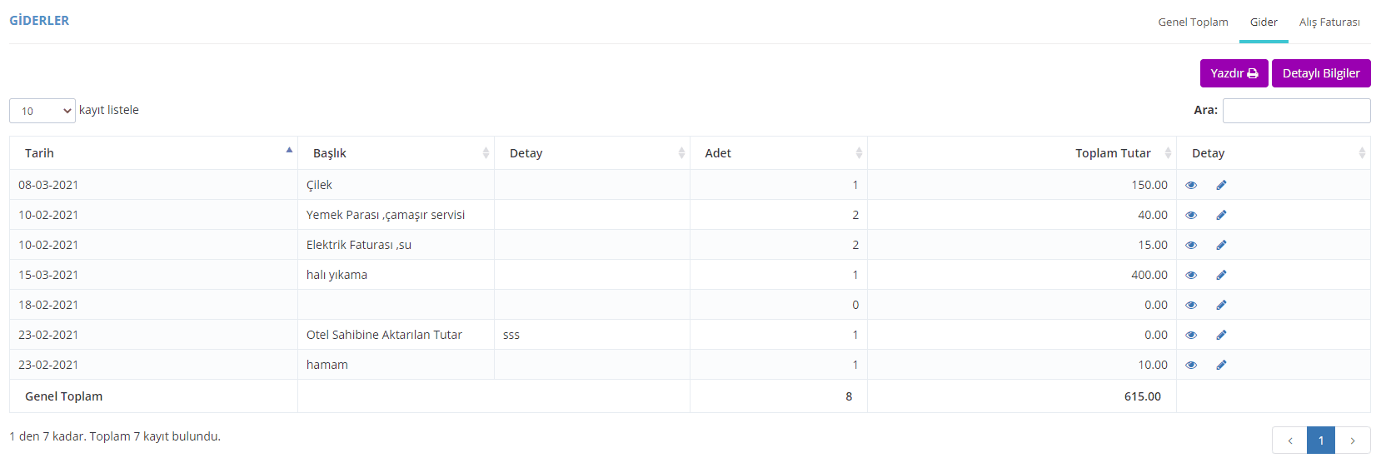Edit the Çilek expense with the pencil icon
The image size is (1381, 463).
tap(1221, 185)
